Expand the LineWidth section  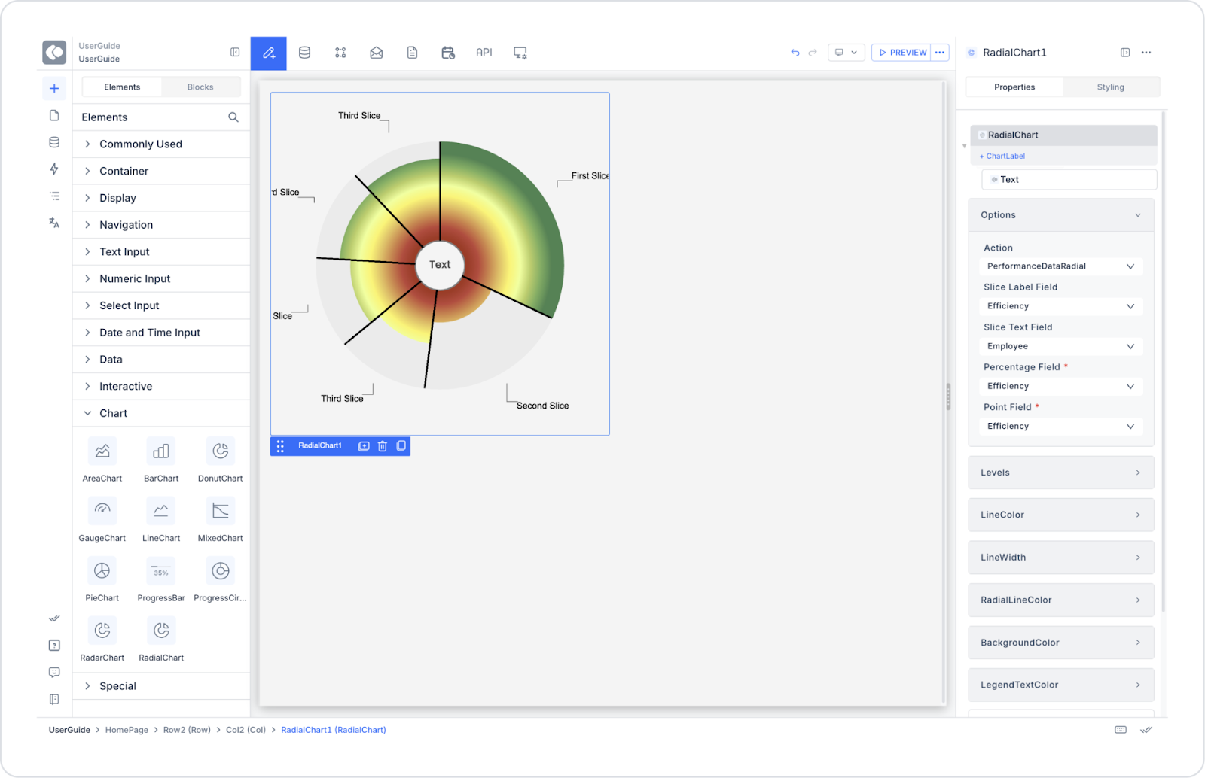(1061, 558)
